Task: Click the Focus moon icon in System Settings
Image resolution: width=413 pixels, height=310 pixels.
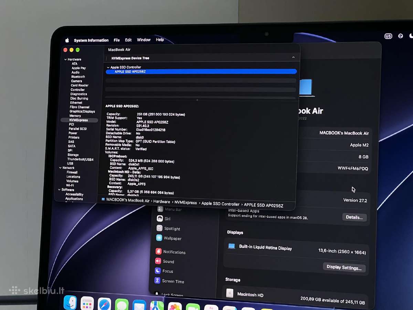Action: (x=158, y=271)
